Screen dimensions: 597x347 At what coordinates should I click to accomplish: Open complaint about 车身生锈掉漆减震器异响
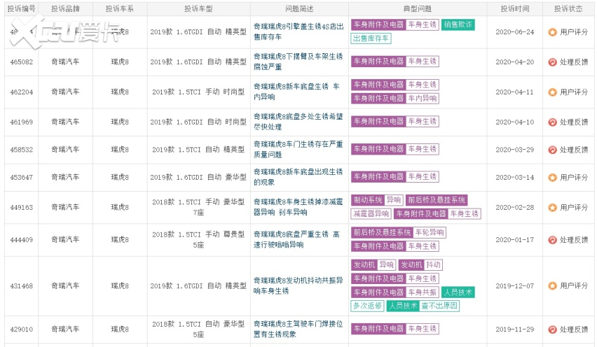pos(298,207)
